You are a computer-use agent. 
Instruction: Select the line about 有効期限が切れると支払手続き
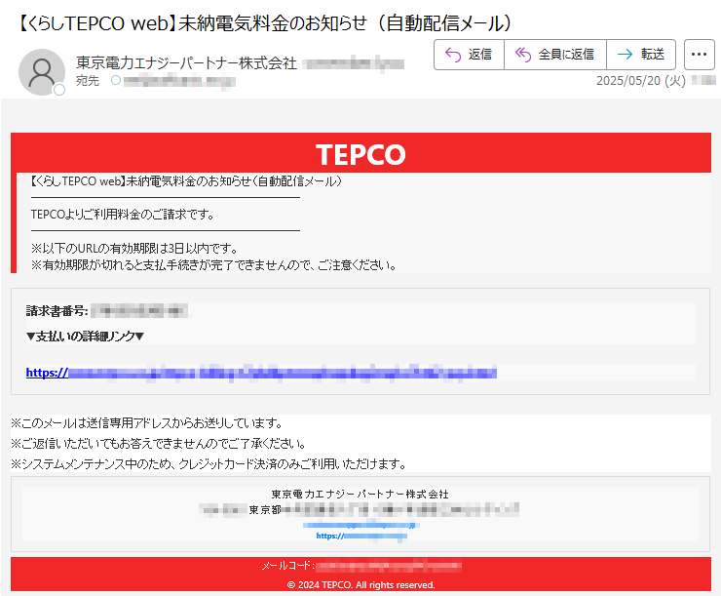point(213,265)
